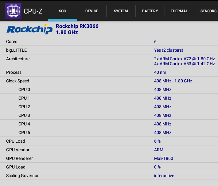Image resolution: width=218 pixels, height=186 pixels.
Task: Click 2x ARM Cortex-A72 @ 1.80 GHz
Action: pyautogui.click(x=185, y=59)
